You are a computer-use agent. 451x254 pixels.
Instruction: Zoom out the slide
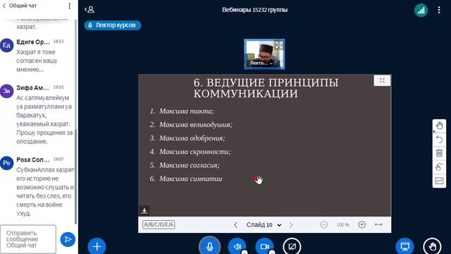pos(323,224)
